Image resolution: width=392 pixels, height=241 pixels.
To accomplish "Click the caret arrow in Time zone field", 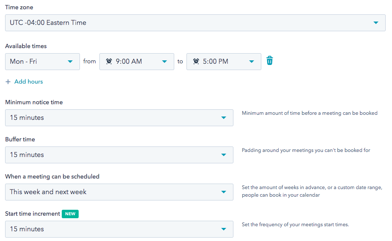I will [376, 23].
